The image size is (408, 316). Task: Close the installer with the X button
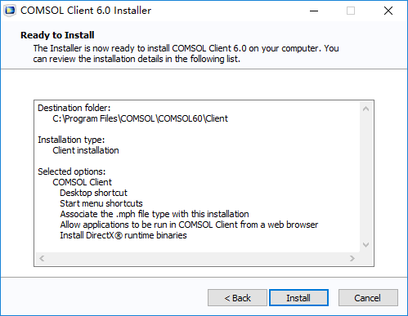[x=388, y=11]
